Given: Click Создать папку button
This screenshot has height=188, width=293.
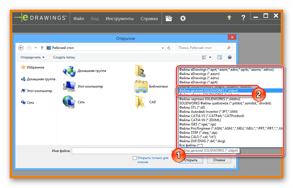Looking at the screenshot, I should [64, 57].
